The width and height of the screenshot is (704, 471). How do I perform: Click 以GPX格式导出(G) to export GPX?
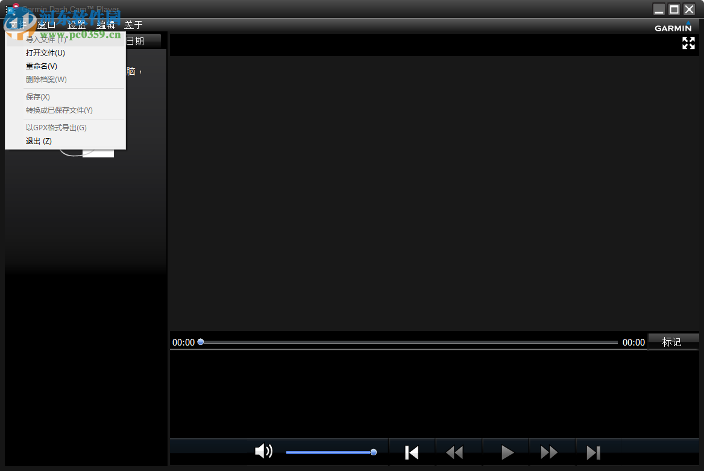(55, 127)
